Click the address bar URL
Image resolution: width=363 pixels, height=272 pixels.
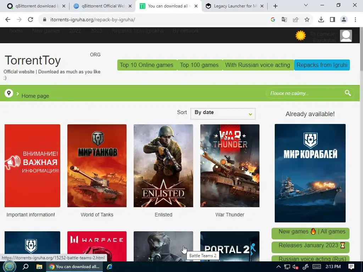(93, 20)
